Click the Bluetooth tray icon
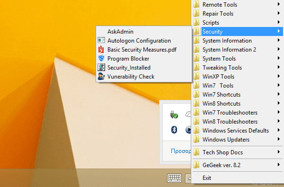The height and width of the screenshot is (187, 284). click(174, 130)
